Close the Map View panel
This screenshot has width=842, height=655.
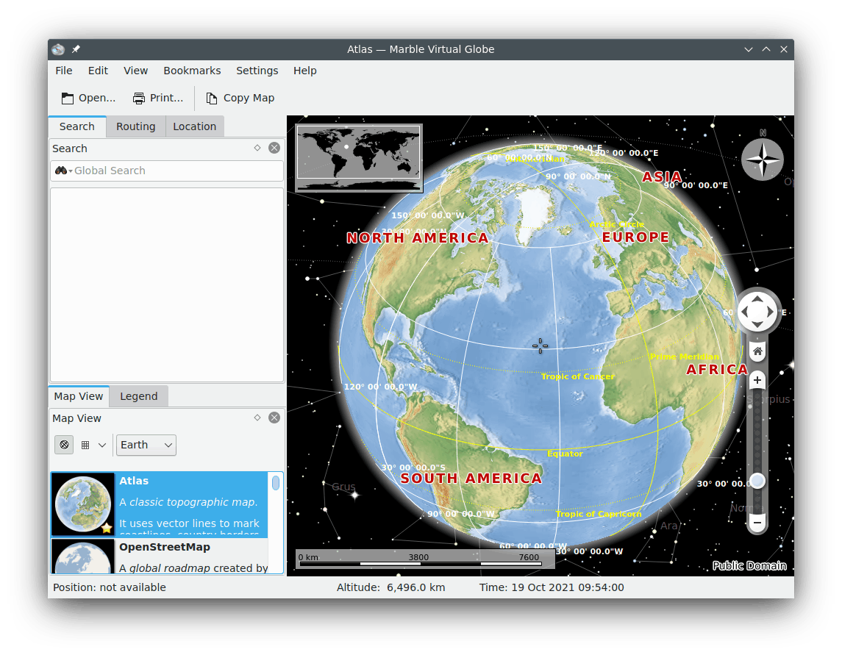click(x=274, y=417)
